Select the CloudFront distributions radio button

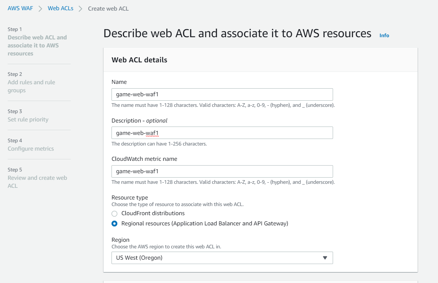coord(114,213)
